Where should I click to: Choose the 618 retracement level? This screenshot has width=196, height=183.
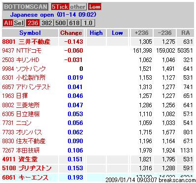coord(74,23)
